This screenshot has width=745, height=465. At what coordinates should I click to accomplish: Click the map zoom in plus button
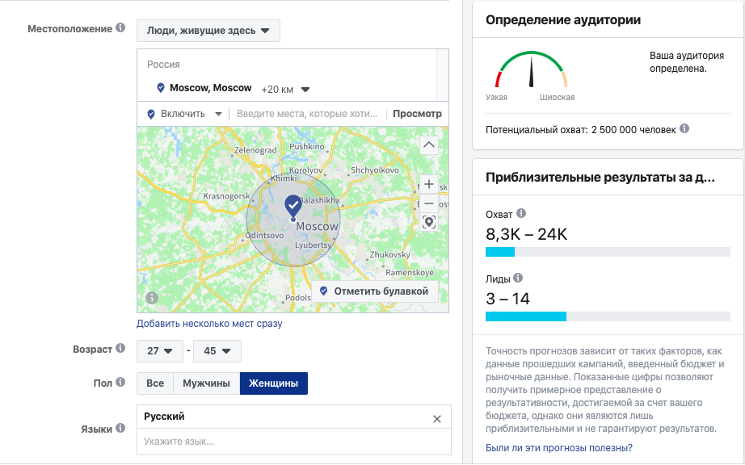pos(429,184)
